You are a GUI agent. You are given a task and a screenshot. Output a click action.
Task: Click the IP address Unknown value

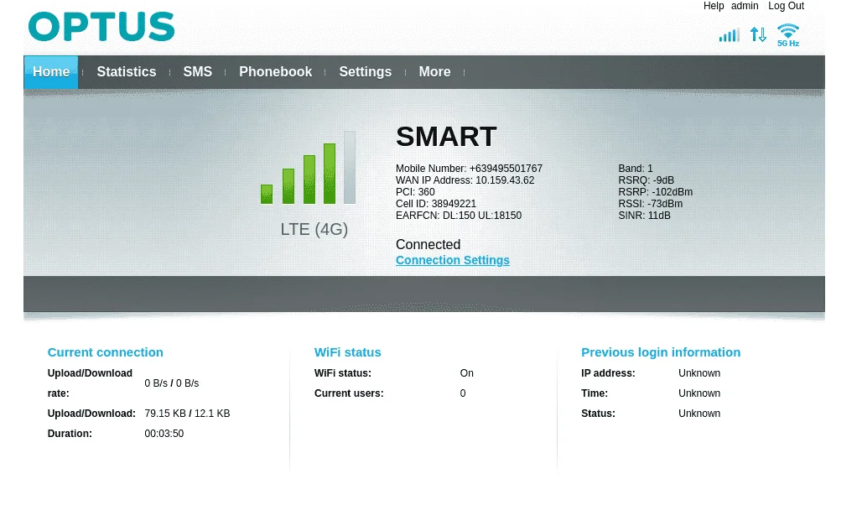tap(699, 373)
